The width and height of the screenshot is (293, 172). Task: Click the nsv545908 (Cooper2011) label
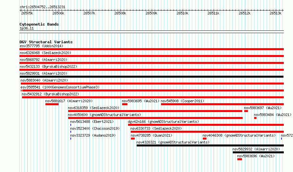tap(182, 101)
